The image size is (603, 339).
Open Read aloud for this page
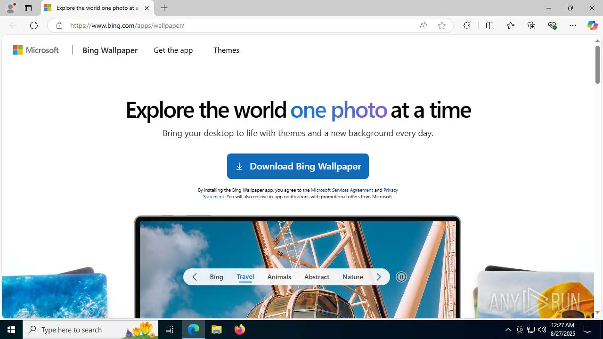[x=423, y=25]
